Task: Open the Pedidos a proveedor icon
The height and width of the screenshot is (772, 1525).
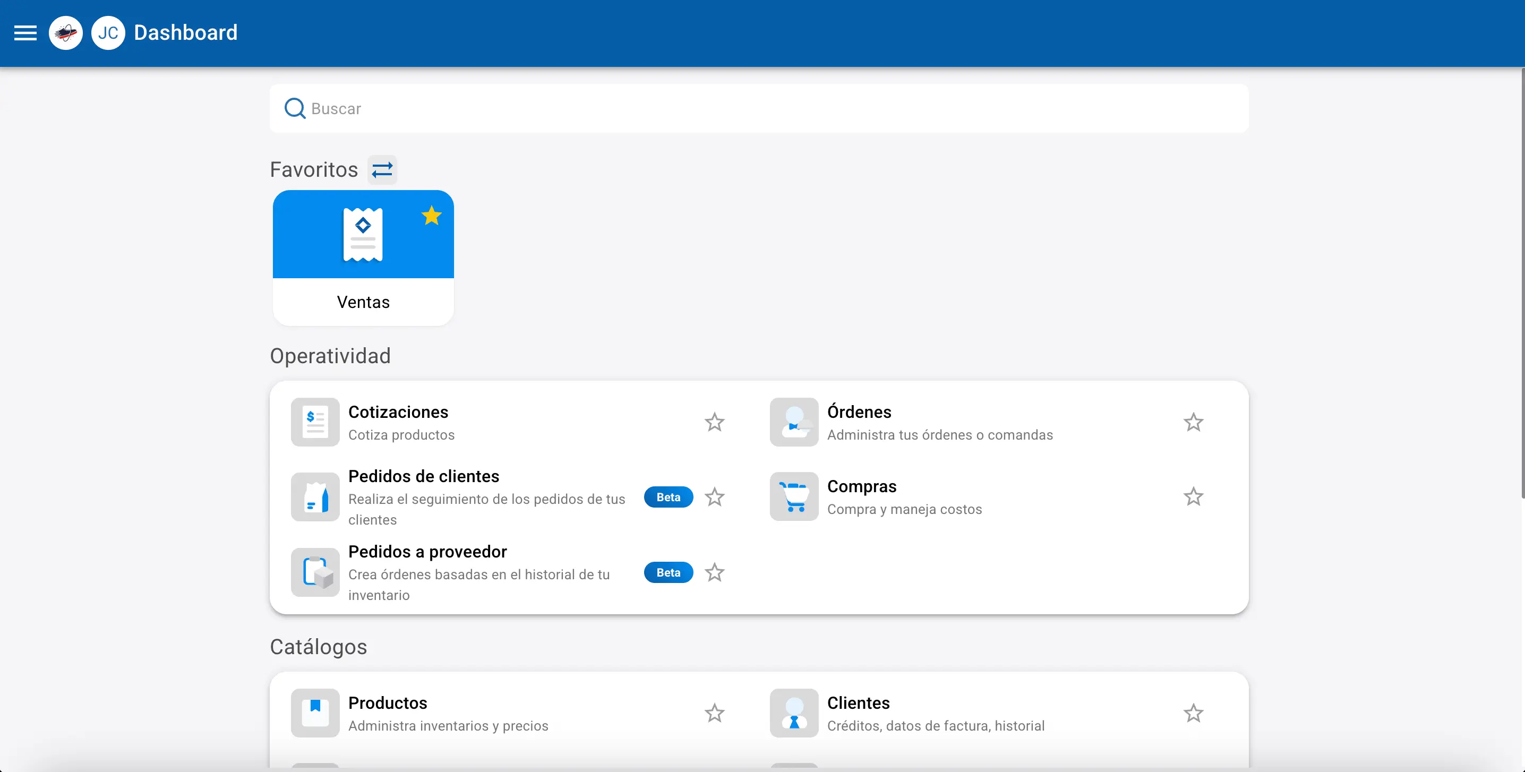Action: 315,572
